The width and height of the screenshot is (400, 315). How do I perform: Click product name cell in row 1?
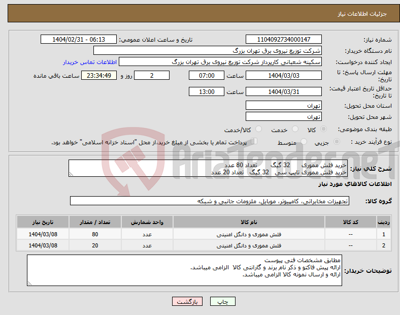click(249, 234)
